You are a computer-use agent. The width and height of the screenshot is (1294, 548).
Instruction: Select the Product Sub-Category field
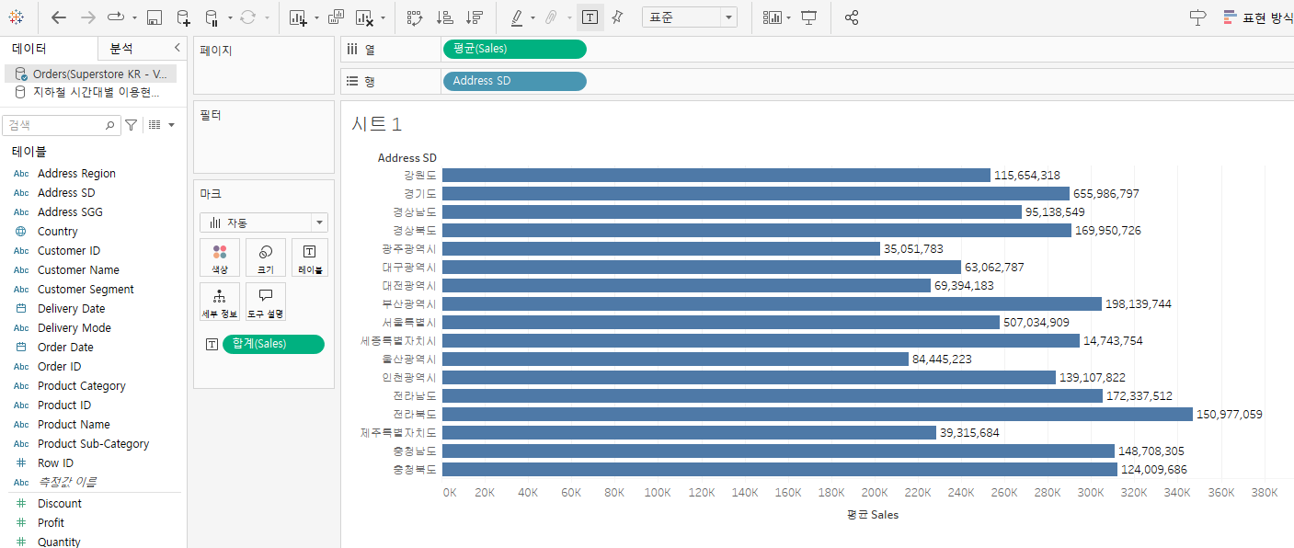click(93, 444)
